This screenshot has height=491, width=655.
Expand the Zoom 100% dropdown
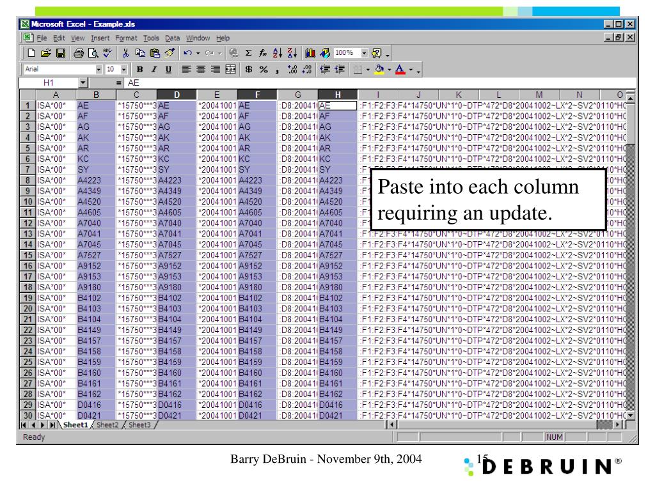pos(364,53)
